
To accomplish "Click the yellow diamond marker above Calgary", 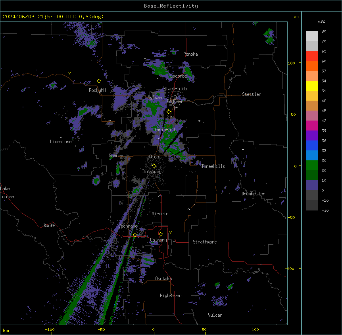I will 161,234.
